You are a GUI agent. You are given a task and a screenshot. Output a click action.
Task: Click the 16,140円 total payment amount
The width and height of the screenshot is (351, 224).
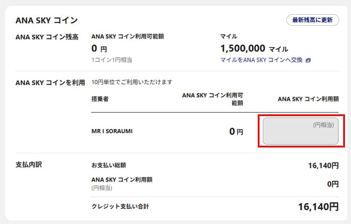[323, 165]
